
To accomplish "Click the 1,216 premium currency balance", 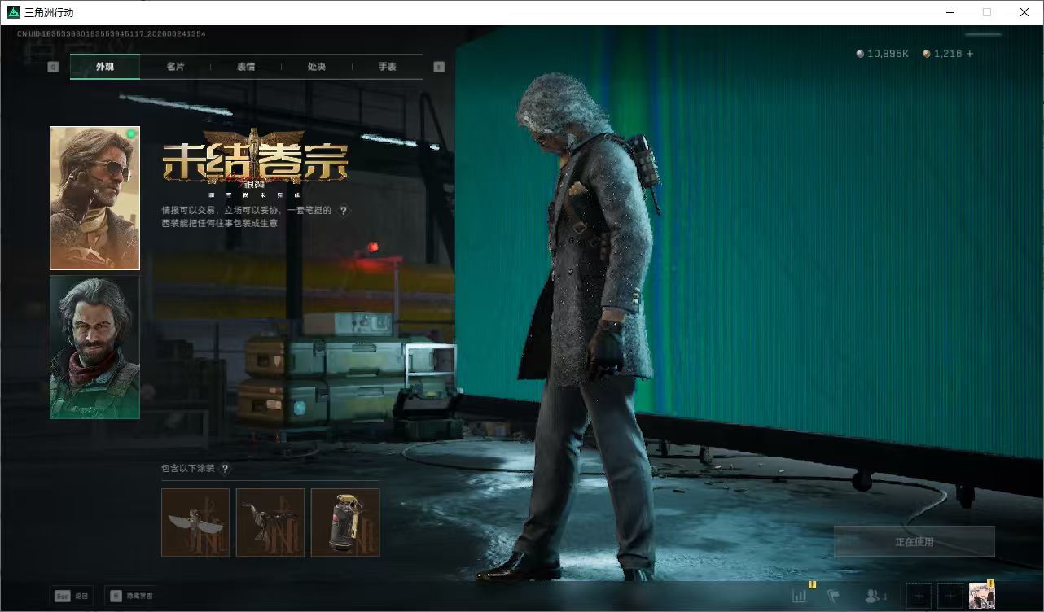I will 948,54.
